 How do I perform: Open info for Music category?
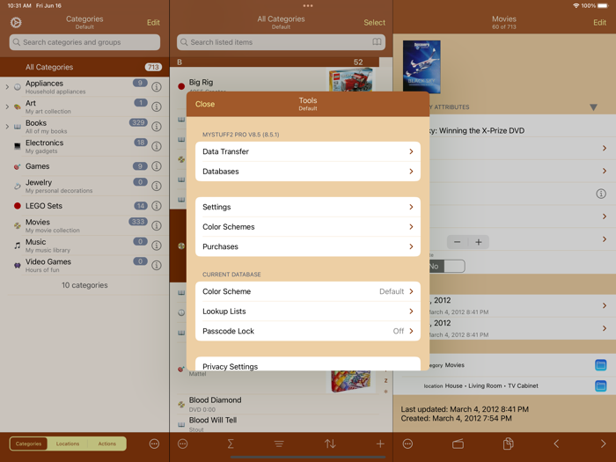click(x=157, y=246)
